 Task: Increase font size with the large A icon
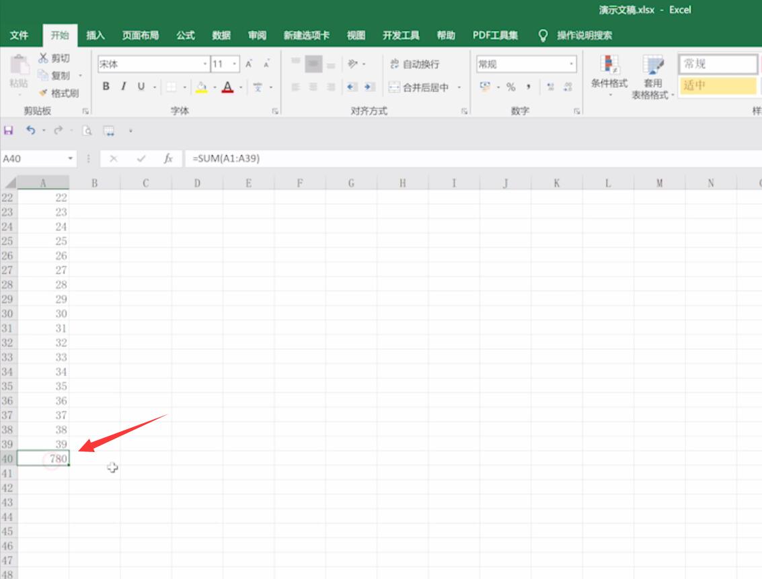click(x=249, y=64)
